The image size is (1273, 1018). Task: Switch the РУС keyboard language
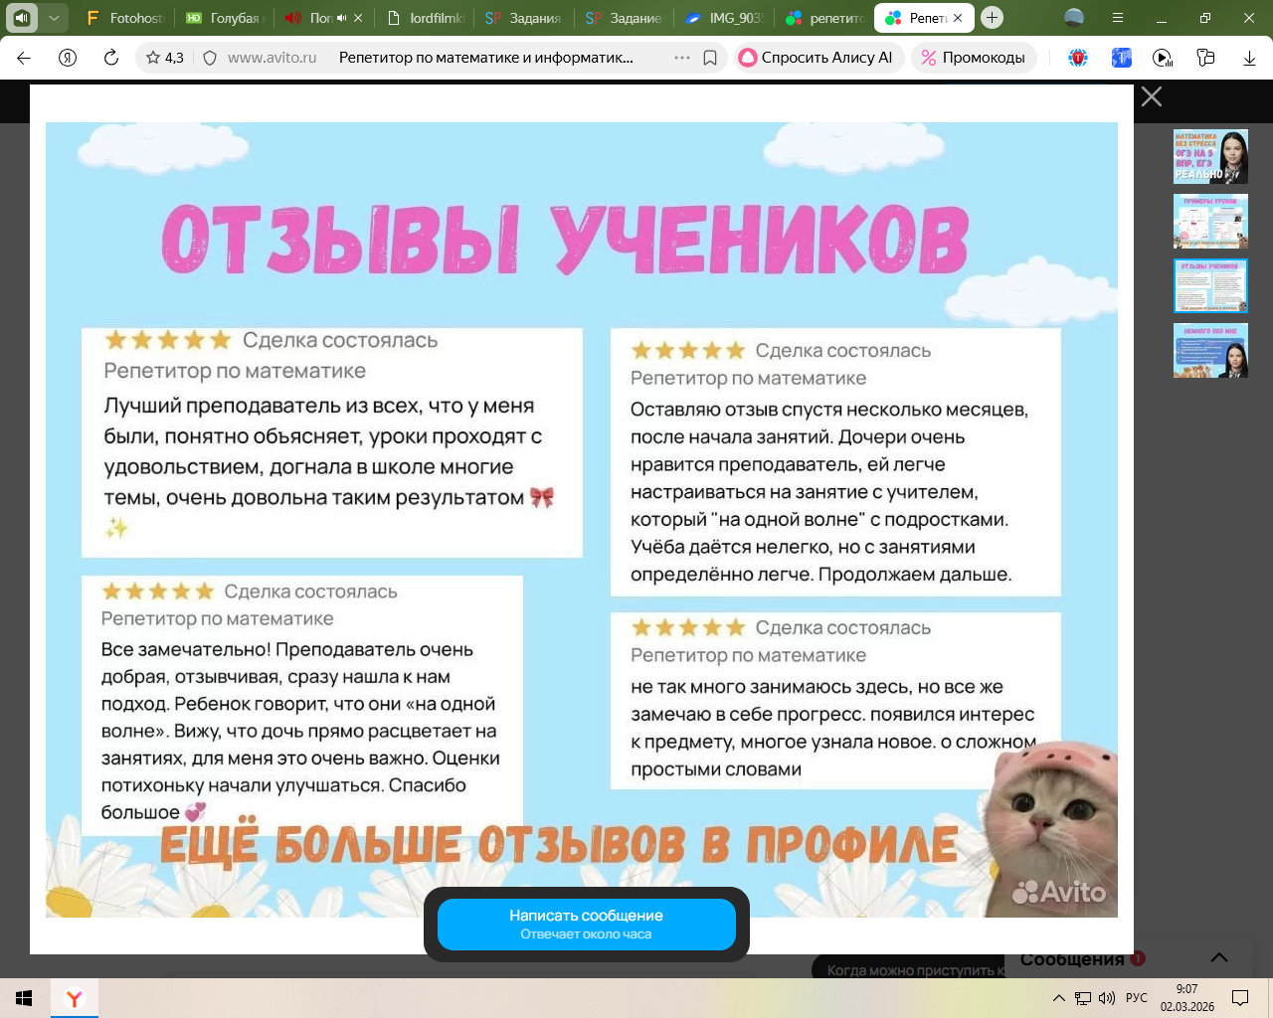pos(1137,998)
